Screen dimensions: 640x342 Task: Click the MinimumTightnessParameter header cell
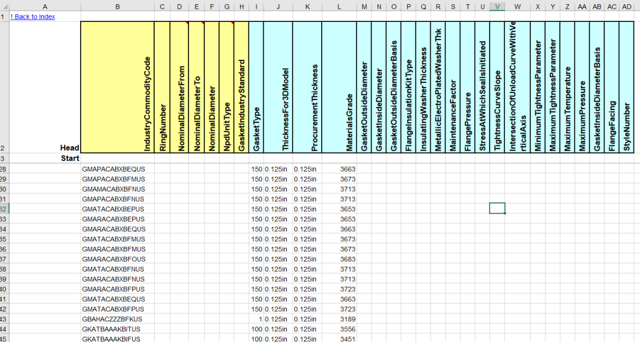537,87
